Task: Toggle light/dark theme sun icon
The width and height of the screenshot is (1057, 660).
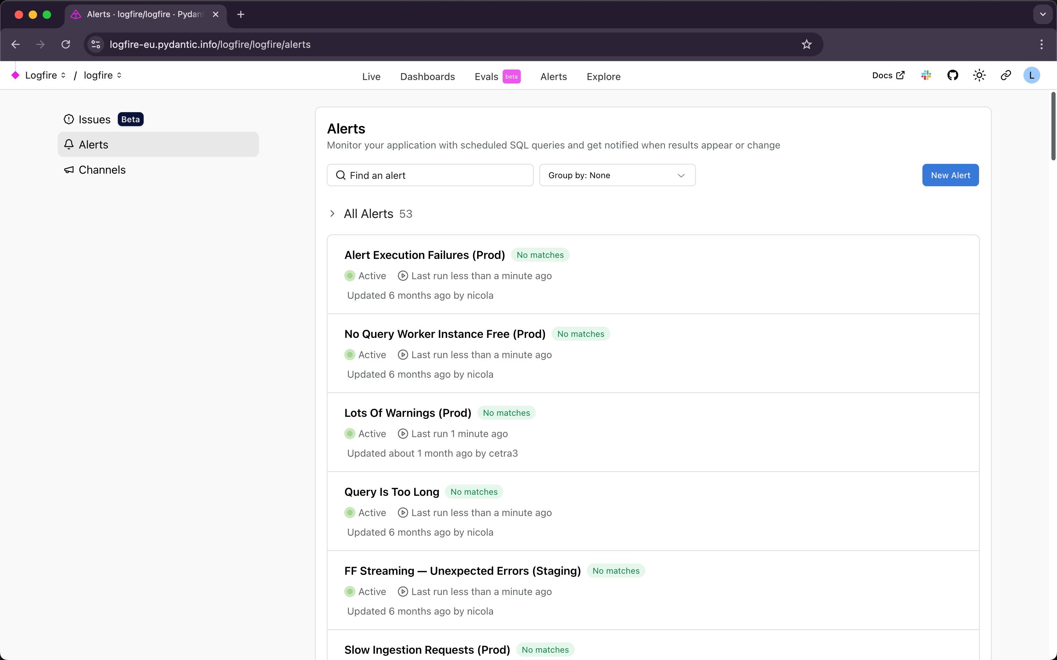Action: pos(979,75)
